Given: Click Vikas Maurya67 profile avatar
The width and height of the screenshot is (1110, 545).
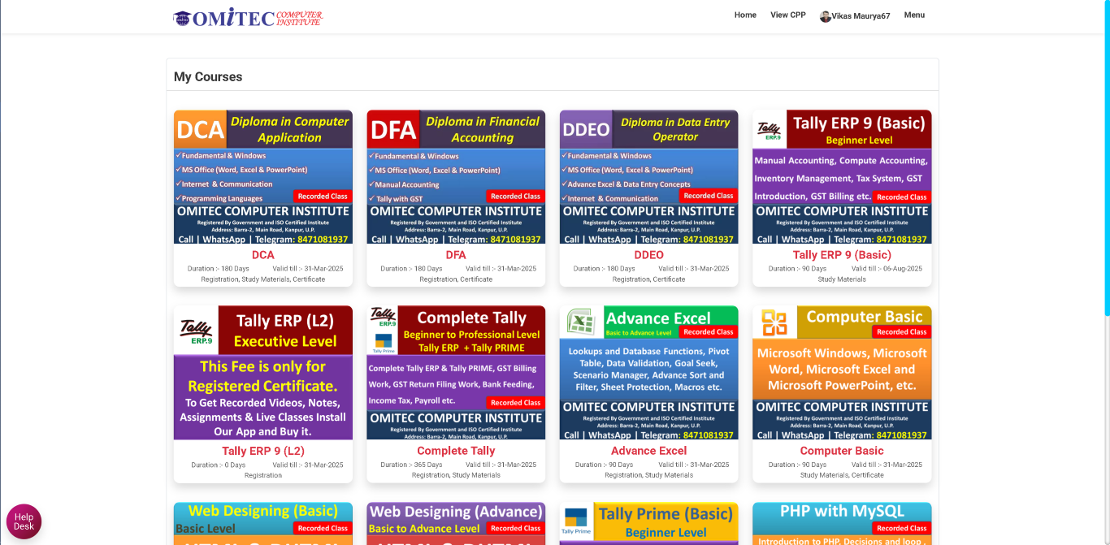Looking at the screenshot, I should [x=826, y=16].
